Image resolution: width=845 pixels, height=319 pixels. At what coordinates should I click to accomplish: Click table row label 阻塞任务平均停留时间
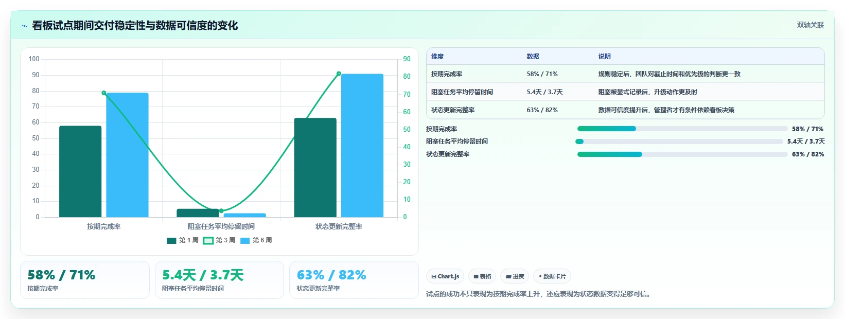[x=462, y=92]
